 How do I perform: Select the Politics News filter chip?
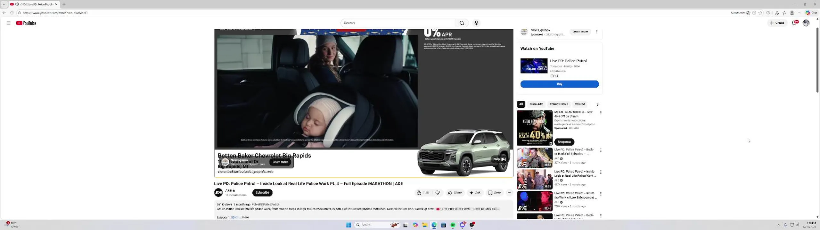tap(559, 104)
